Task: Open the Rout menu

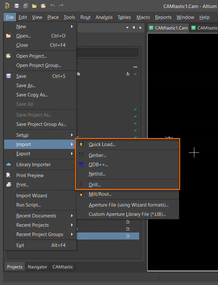Action: 85,17
